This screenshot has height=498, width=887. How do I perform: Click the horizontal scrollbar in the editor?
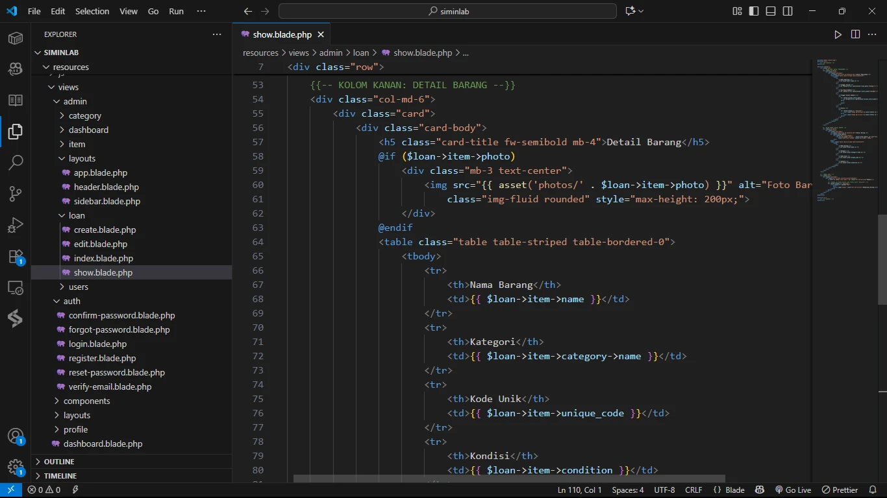click(508, 479)
